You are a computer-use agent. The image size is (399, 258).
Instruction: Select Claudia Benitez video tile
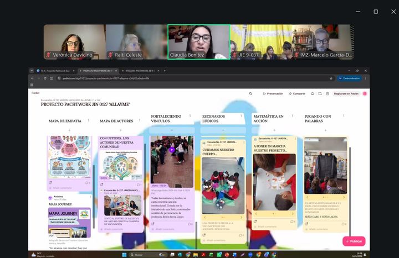tap(199, 42)
